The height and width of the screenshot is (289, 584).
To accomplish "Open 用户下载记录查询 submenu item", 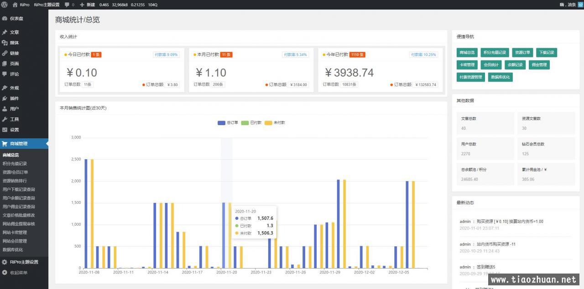I will pyautogui.click(x=19, y=189).
